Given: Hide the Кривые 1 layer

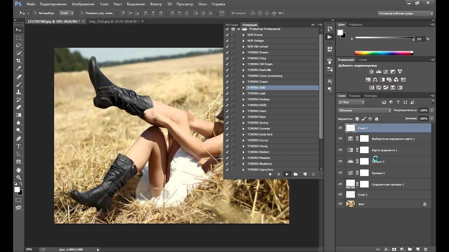Looking at the screenshot, I should click(x=340, y=173).
